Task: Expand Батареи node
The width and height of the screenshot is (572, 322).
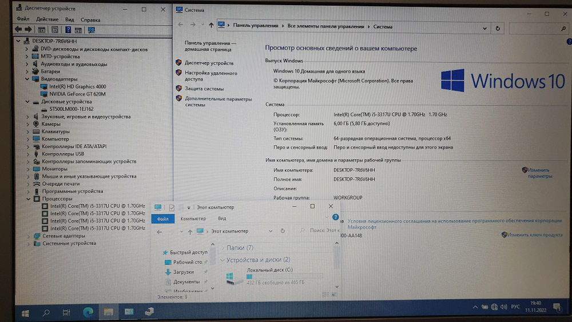Action: (x=26, y=71)
